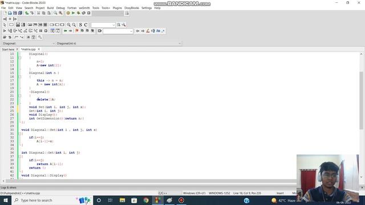Pause the debugger
Screen dimensions: 365x205
40,31
